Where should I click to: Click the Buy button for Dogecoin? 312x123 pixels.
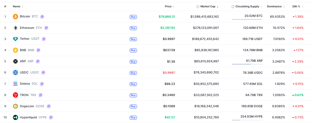(x=133, y=106)
